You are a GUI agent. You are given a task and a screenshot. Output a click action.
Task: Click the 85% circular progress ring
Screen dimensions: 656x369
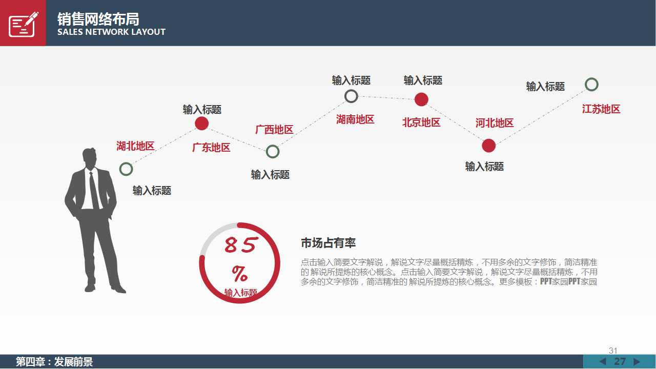239,262
